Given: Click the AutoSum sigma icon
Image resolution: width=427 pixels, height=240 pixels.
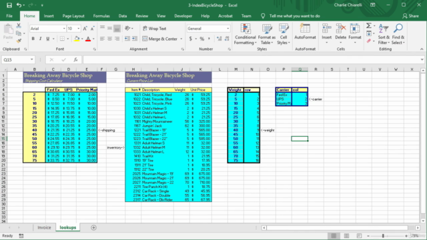Looking at the screenshot, I should coord(369,26).
